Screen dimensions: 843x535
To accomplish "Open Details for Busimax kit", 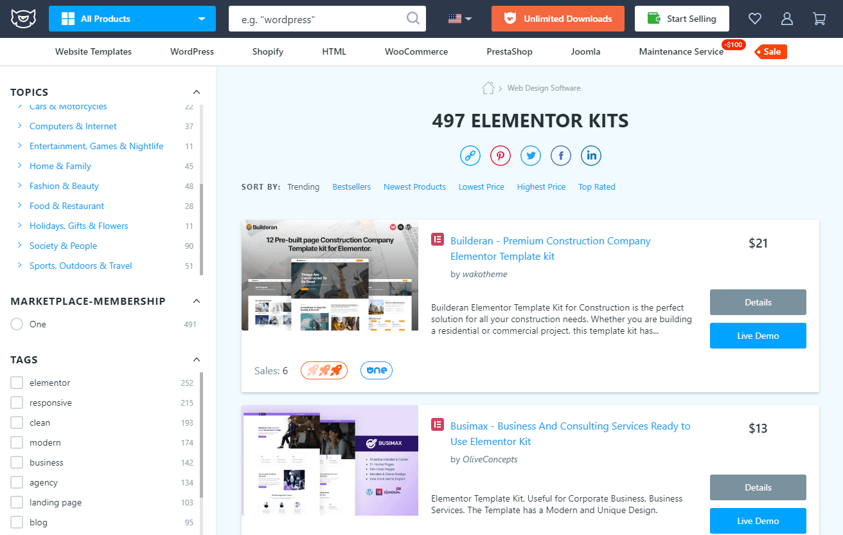I will 758,487.
